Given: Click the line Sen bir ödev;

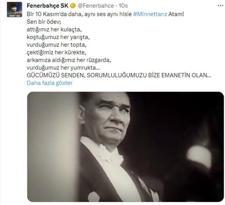Looking at the screenshot, I should [x=44, y=22].
